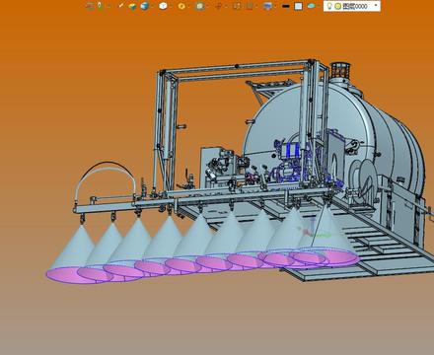
Task: Expand the arrow beside the blue cube icon
Action: click(x=152, y=7)
